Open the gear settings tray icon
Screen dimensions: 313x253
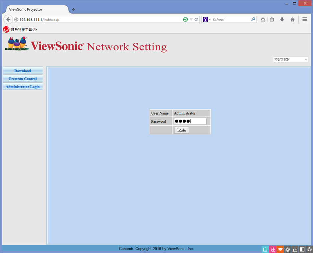pyautogui.click(x=309, y=249)
